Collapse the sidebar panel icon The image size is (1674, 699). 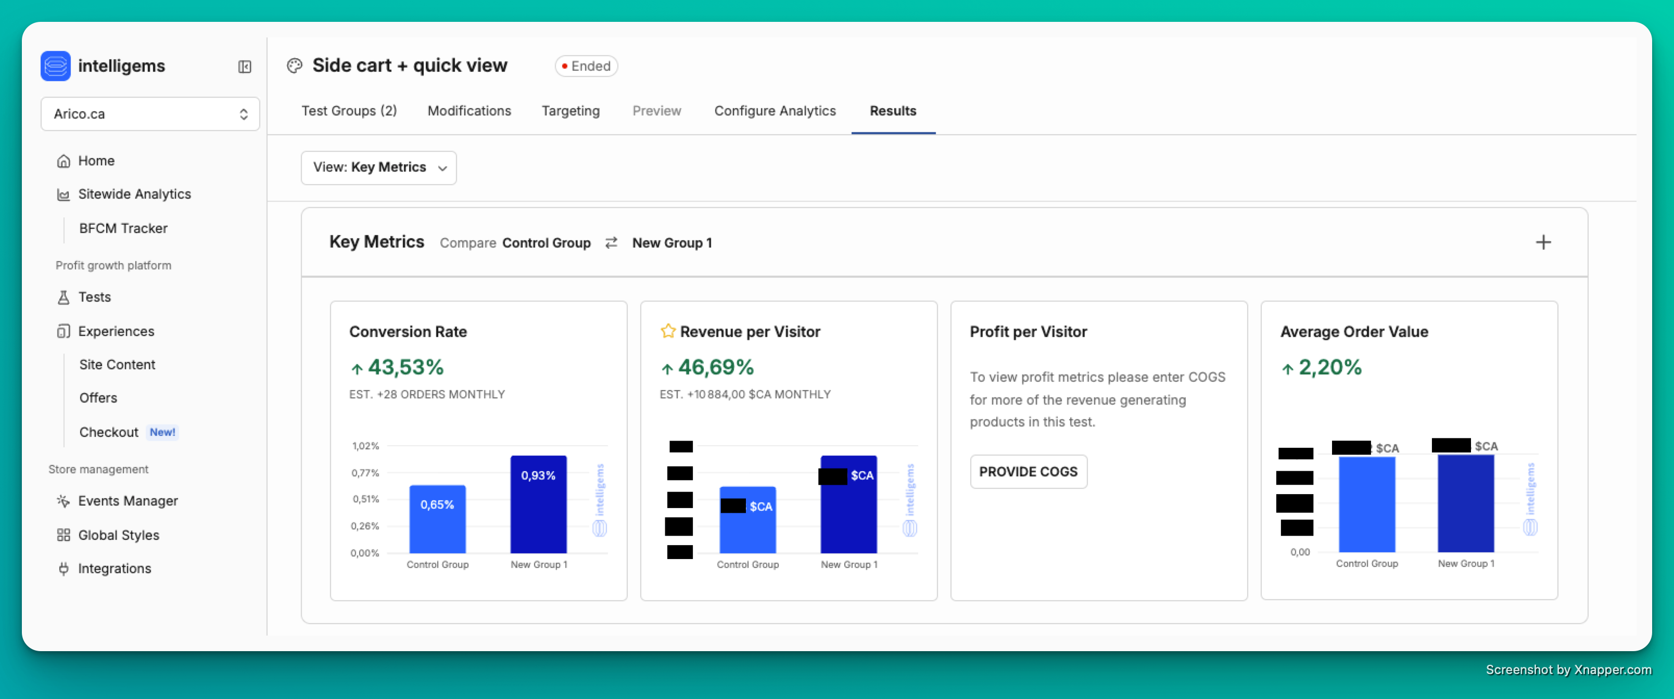tap(244, 66)
